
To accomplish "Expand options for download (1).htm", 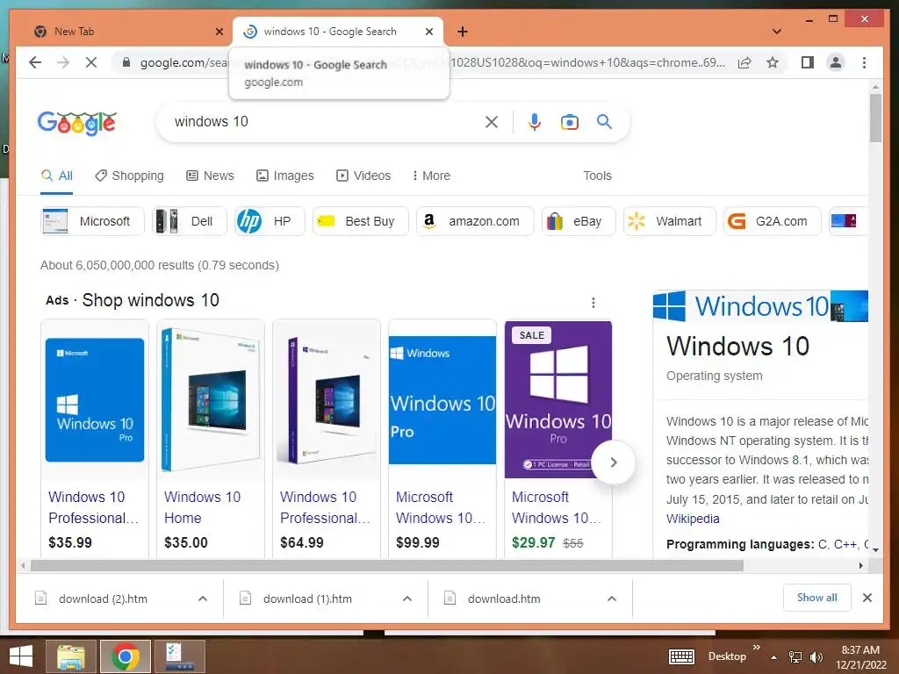I will pos(407,599).
